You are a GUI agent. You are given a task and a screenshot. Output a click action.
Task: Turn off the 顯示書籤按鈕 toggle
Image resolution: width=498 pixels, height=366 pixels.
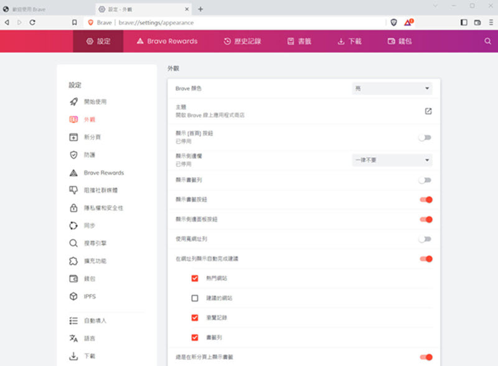(x=426, y=200)
